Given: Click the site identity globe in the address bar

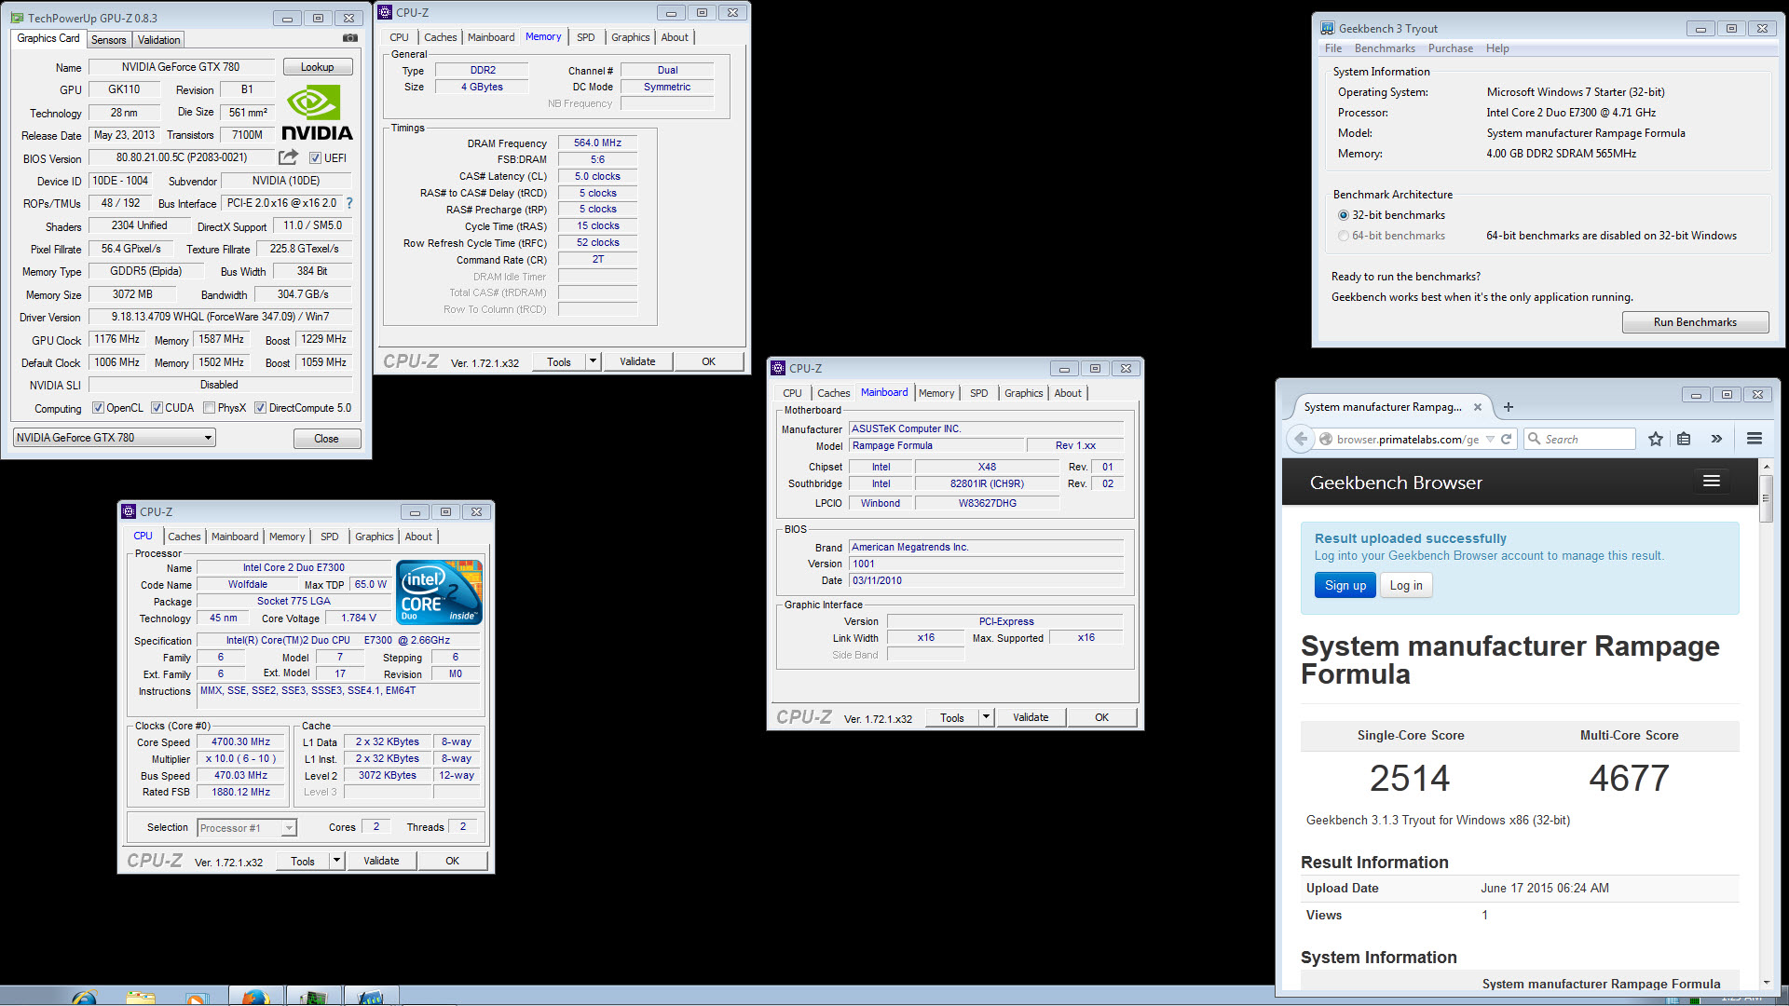Looking at the screenshot, I should click(1326, 439).
